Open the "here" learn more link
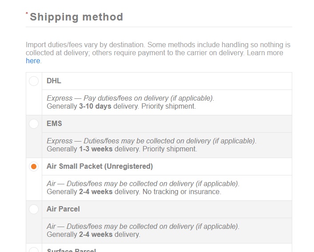This screenshot has width=314, height=252. [33, 61]
